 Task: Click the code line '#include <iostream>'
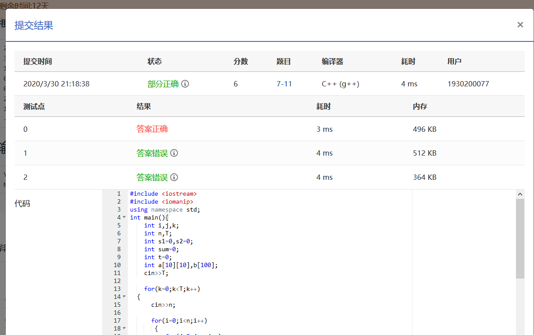coord(163,194)
